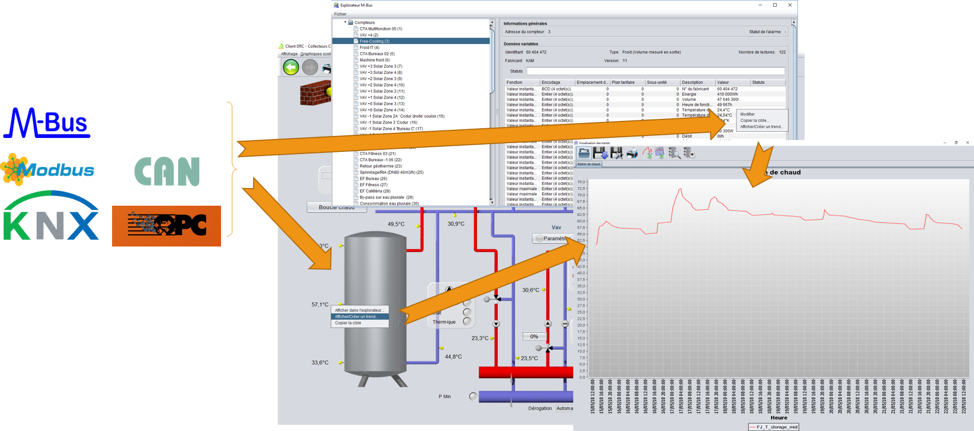
Task: Click the yellow sensor dot beside 23,3°C
Action: (x=492, y=338)
